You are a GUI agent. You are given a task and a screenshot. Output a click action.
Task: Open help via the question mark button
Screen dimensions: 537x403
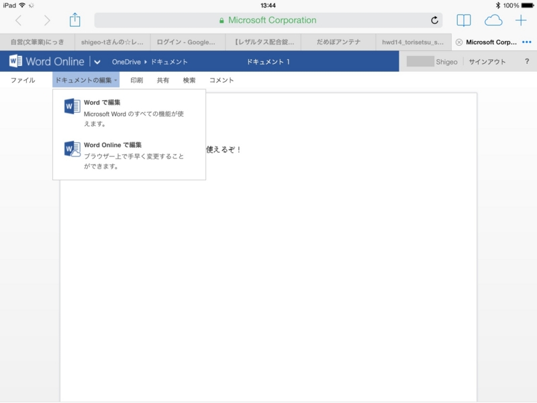point(528,60)
